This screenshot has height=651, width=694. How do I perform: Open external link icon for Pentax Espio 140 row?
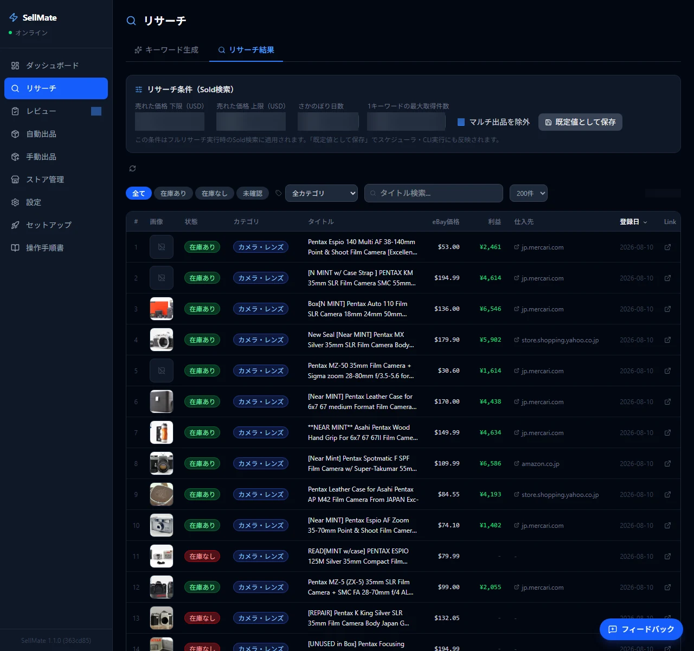[667, 247]
